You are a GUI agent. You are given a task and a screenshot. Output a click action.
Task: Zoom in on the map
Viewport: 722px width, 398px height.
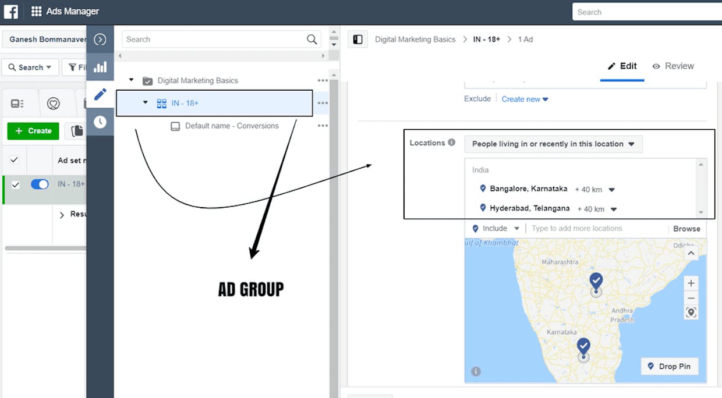(x=691, y=283)
